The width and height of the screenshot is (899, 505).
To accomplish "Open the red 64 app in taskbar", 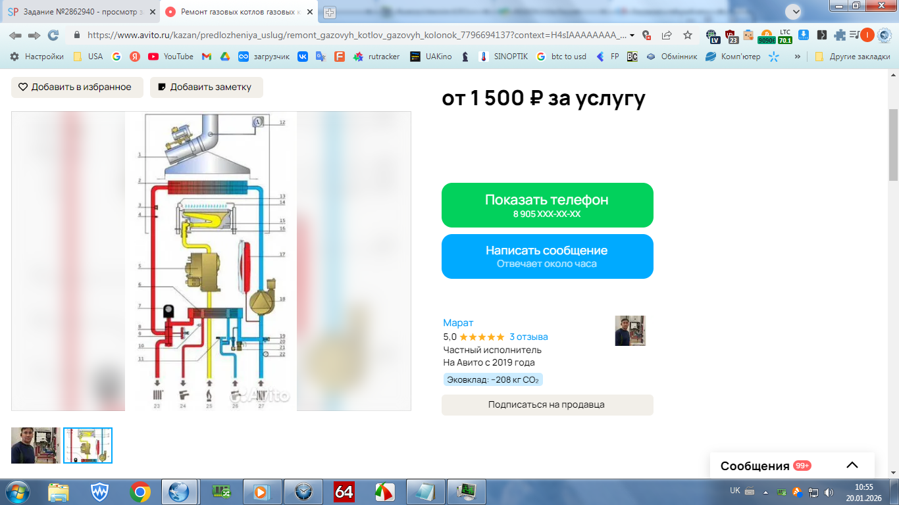I will [x=344, y=491].
